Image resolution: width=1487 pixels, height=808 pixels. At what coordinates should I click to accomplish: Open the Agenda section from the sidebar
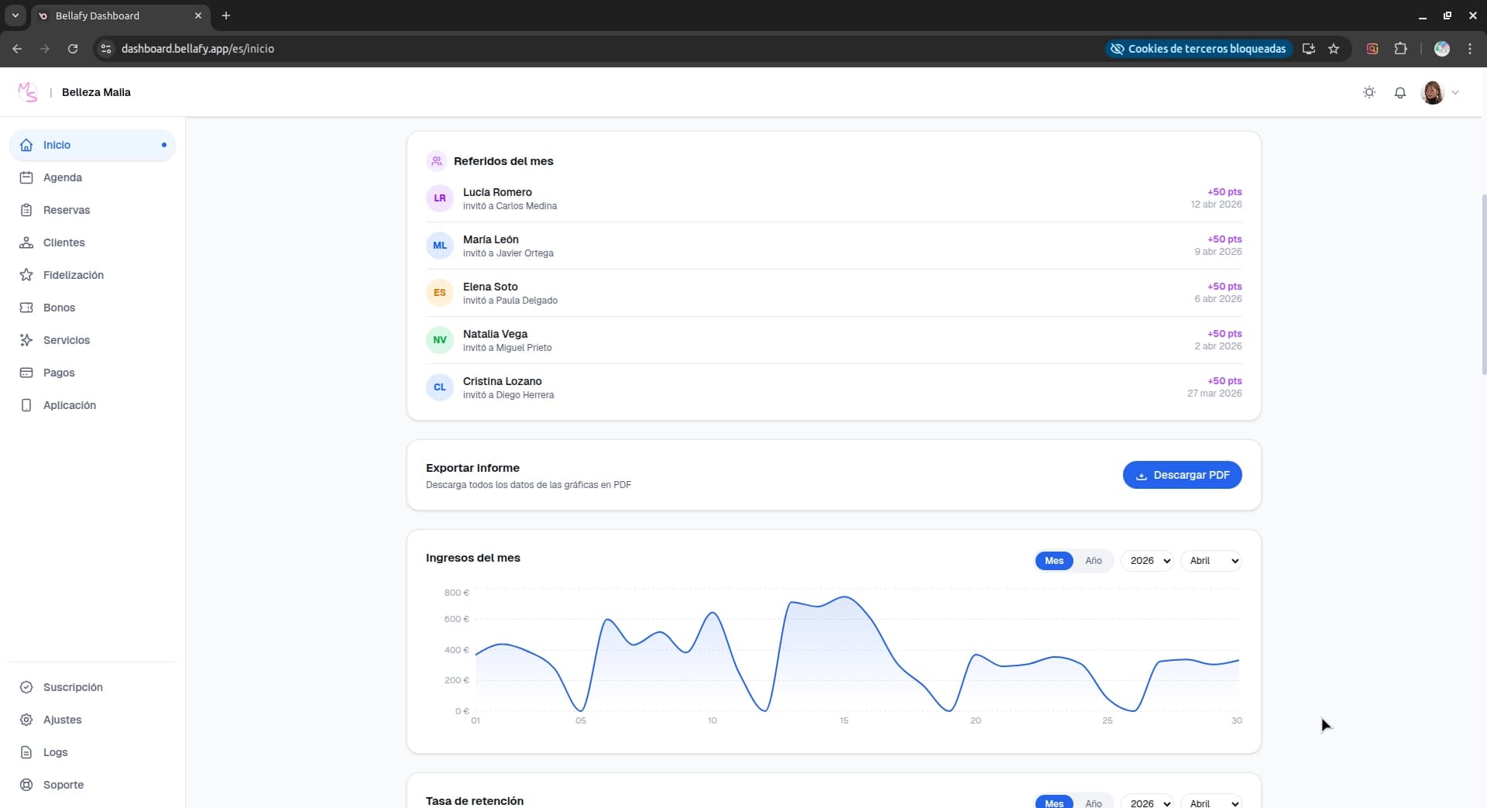coord(63,177)
